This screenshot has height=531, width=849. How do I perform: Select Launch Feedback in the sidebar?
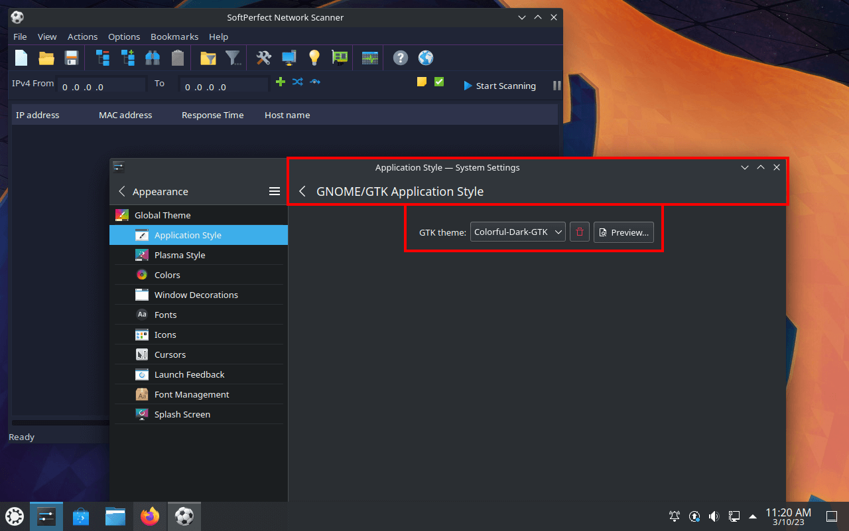(198, 374)
